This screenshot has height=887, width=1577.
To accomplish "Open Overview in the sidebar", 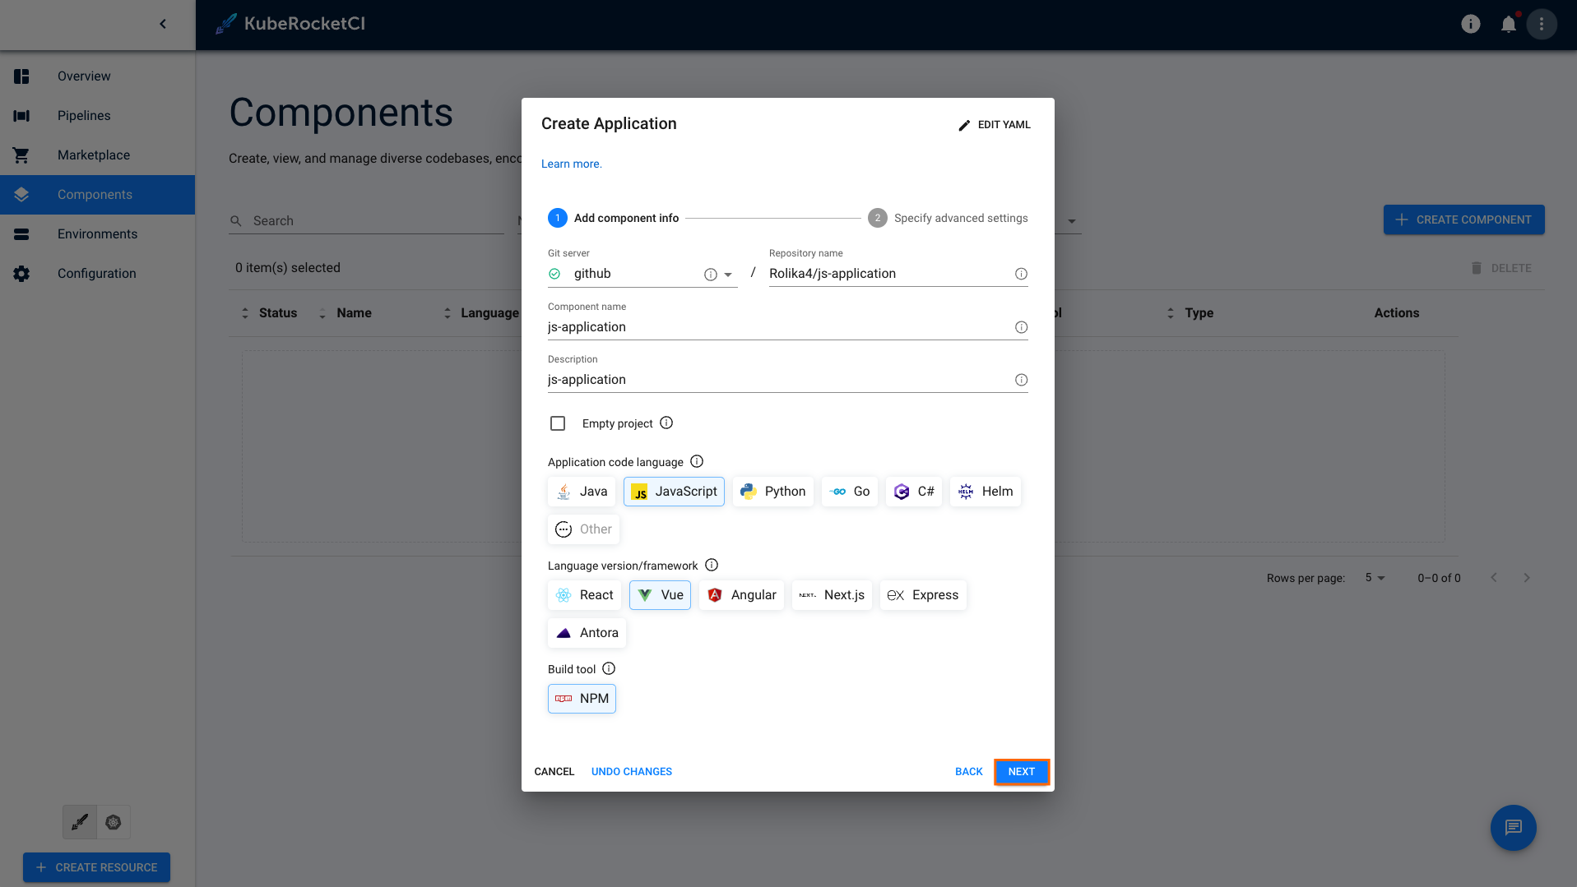I will (97, 76).
